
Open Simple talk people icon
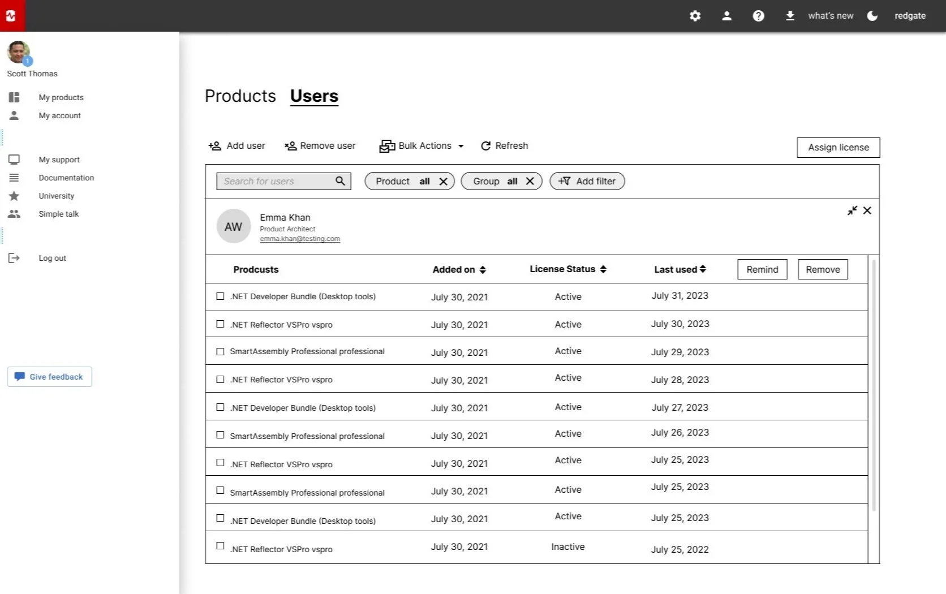[14, 214]
